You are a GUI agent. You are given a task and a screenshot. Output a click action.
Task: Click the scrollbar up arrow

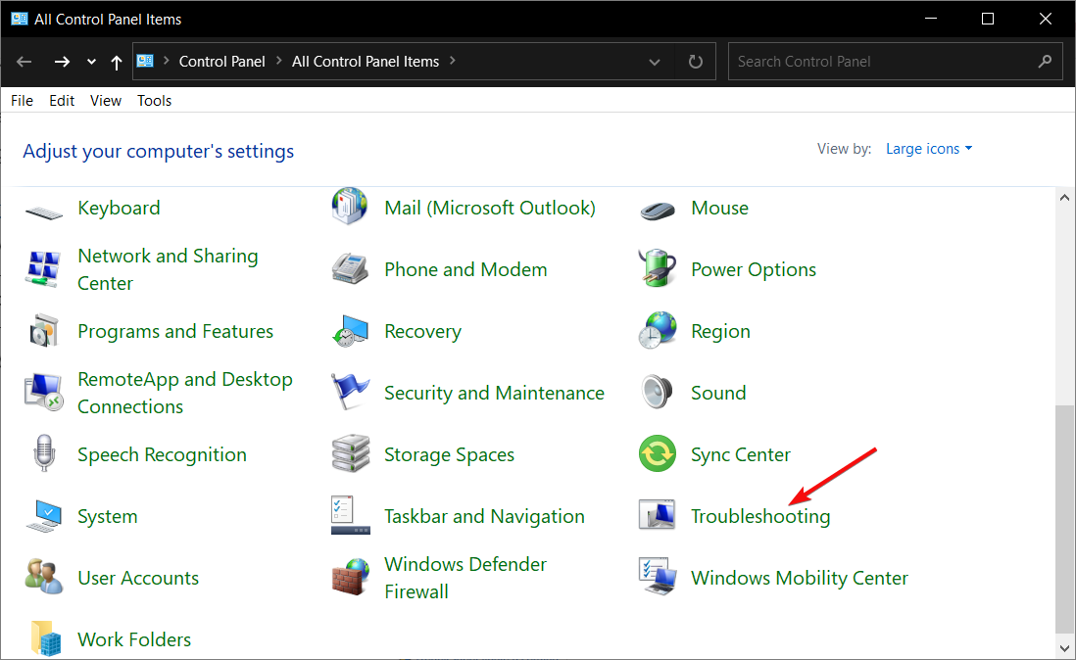coord(1064,198)
